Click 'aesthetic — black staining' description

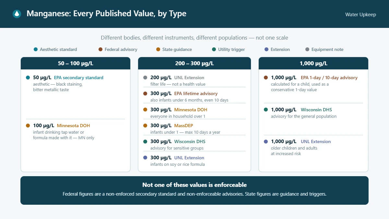(x=58, y=84)
